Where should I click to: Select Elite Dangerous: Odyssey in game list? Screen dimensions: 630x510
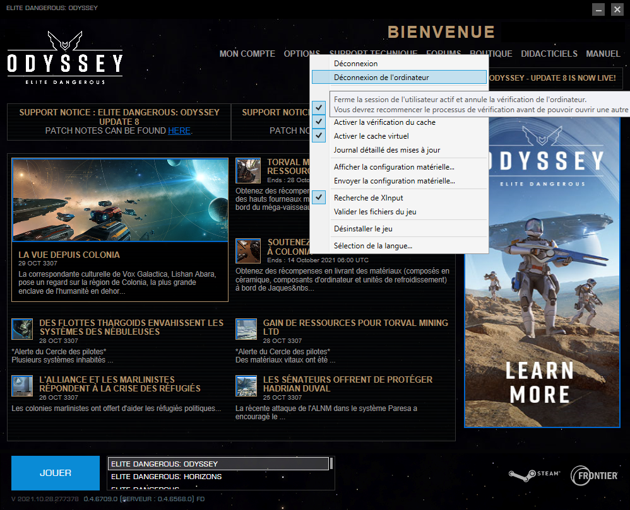point(218,464)
